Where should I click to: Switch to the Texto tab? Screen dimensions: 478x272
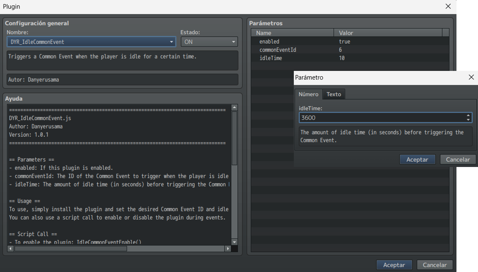pos(334,94)
